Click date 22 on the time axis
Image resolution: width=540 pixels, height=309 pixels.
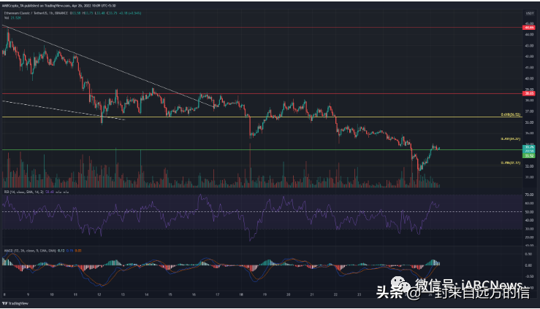pyautogui.click(x=335, y=294)
